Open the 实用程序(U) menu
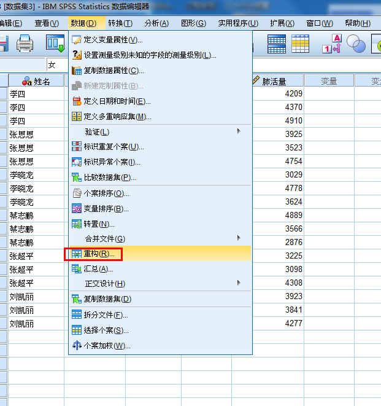The height and width of the screenshot is (406, 381). pos(238,23)
